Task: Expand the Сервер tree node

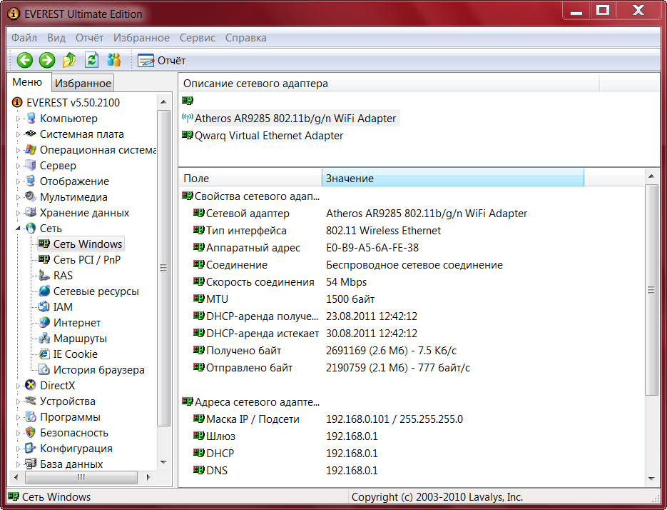Action: (x=19, y=166)
